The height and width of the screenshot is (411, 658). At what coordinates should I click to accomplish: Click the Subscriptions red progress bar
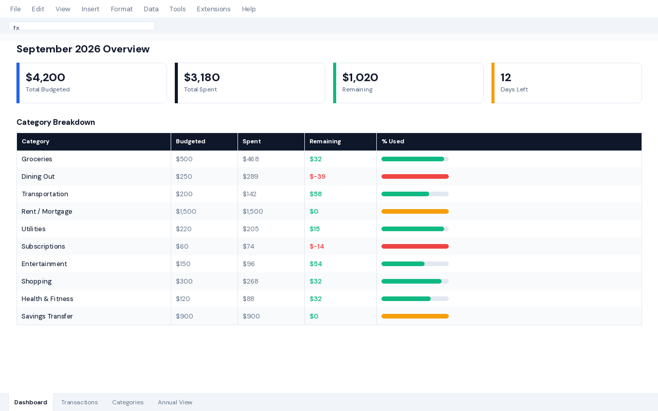coord(415,247)
